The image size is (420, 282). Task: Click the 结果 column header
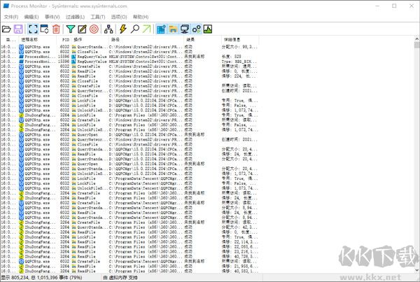click(x=202, y=40)
